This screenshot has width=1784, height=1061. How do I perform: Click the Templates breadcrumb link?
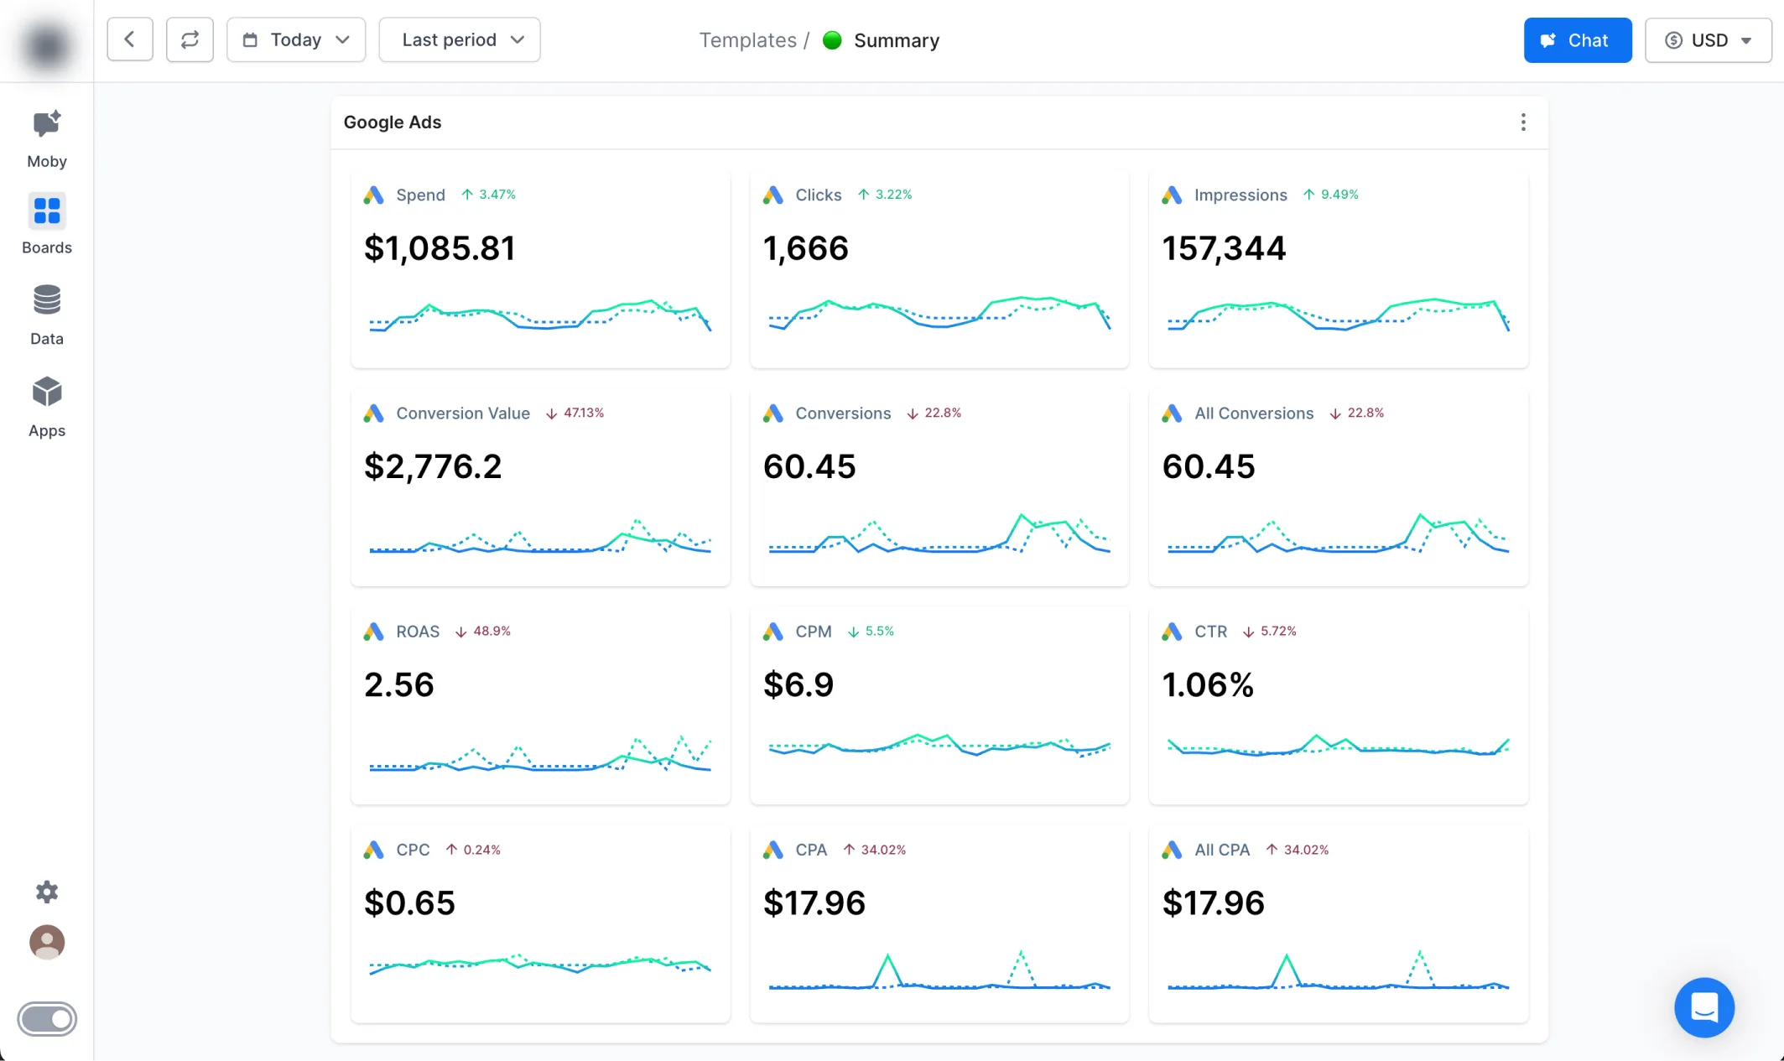pos(747,40)
